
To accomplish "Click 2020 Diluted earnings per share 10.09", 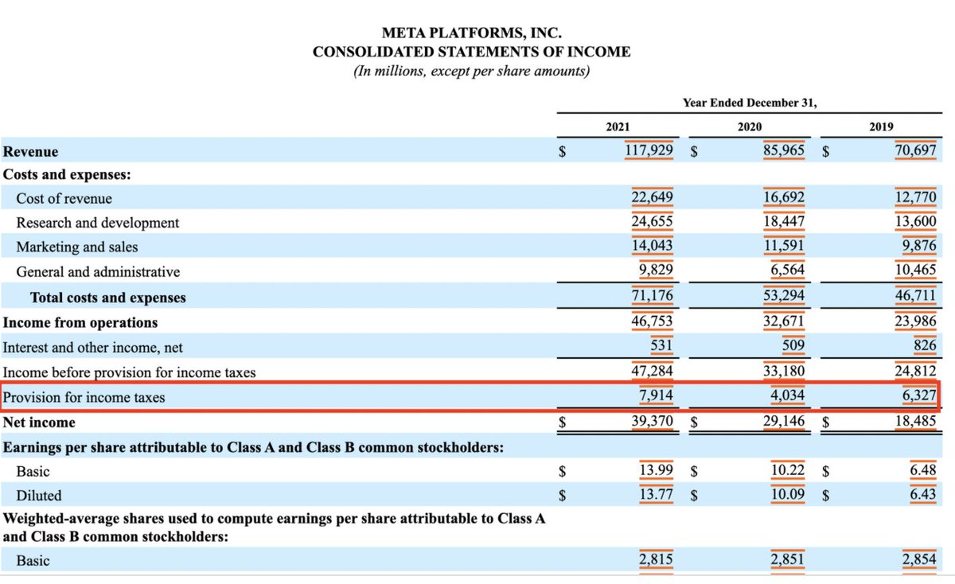I will pyautogui.click(x=788, y=495).
